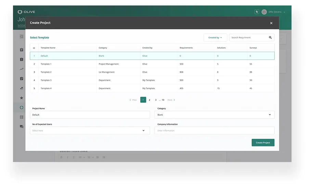The height and width of the screenshot is (188, 310).
Task: Click the Company Information input field
Action: pyautogui.click(x=214, y=131)
